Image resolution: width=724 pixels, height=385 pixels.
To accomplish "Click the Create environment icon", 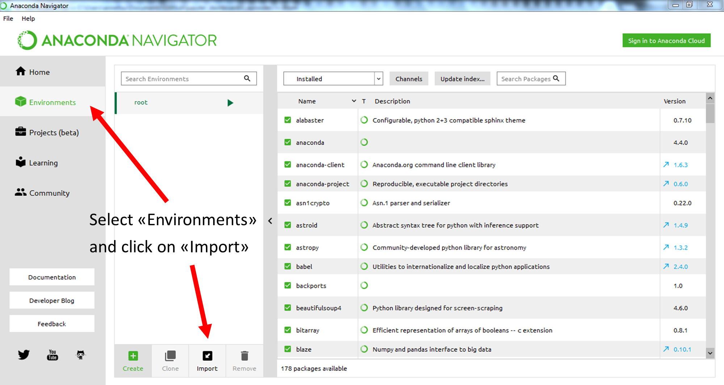I will click(133, 356).
